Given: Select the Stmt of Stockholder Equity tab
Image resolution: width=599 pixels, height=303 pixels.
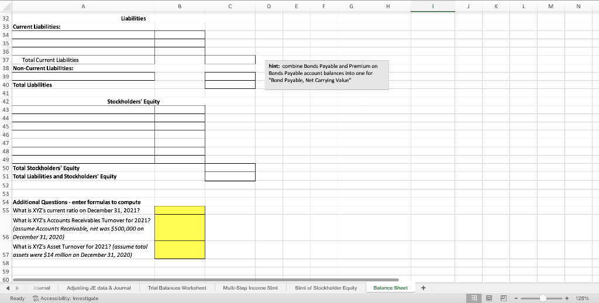Looking at the screenshot, I should (326, 288).
